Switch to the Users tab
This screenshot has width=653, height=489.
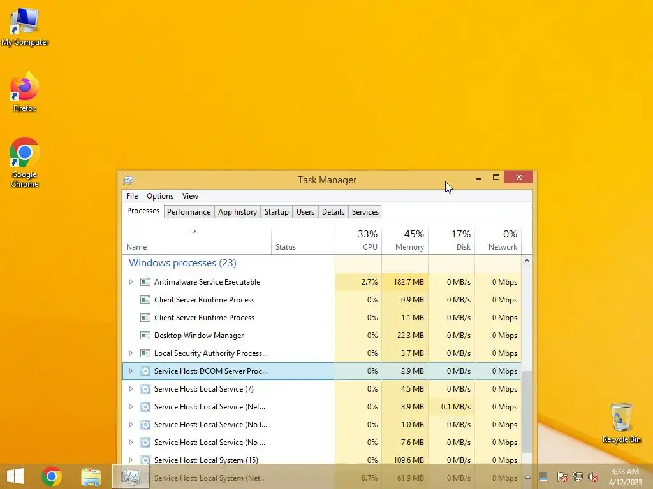pyautogui.click(x=305, y=212)
